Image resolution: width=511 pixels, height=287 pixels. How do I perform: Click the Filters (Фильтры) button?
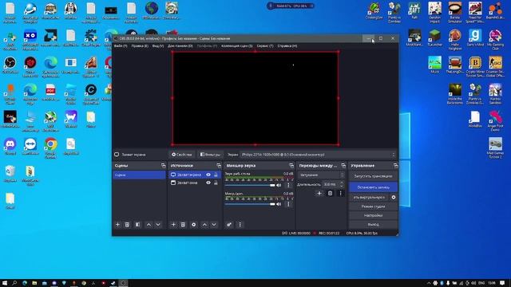(x=211, y=155)
